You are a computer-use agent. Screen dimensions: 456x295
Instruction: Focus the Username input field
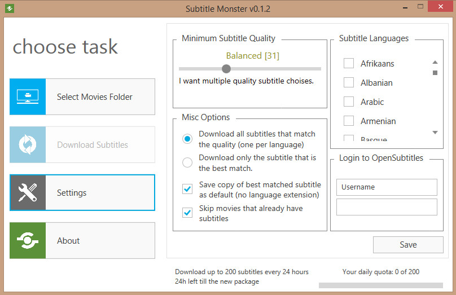coord(387,187)
